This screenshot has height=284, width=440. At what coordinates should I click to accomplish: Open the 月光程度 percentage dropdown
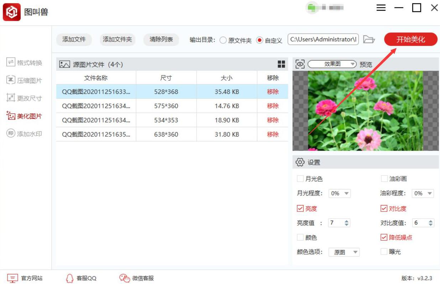click(340, 193)
